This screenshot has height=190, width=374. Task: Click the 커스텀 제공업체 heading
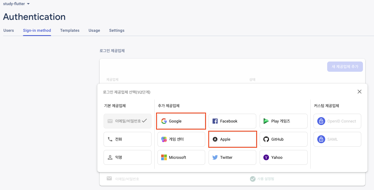coord(327,106)
